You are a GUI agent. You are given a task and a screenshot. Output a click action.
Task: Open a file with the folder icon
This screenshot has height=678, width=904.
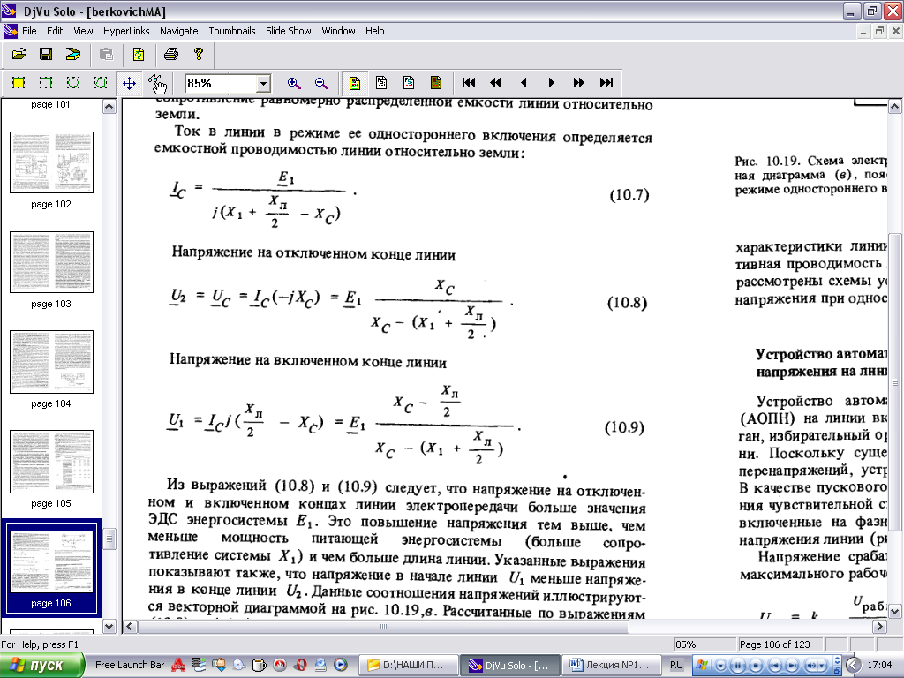19,54
